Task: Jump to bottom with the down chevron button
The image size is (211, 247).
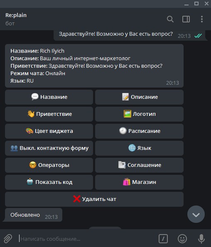Action: [x=196, y=214]
